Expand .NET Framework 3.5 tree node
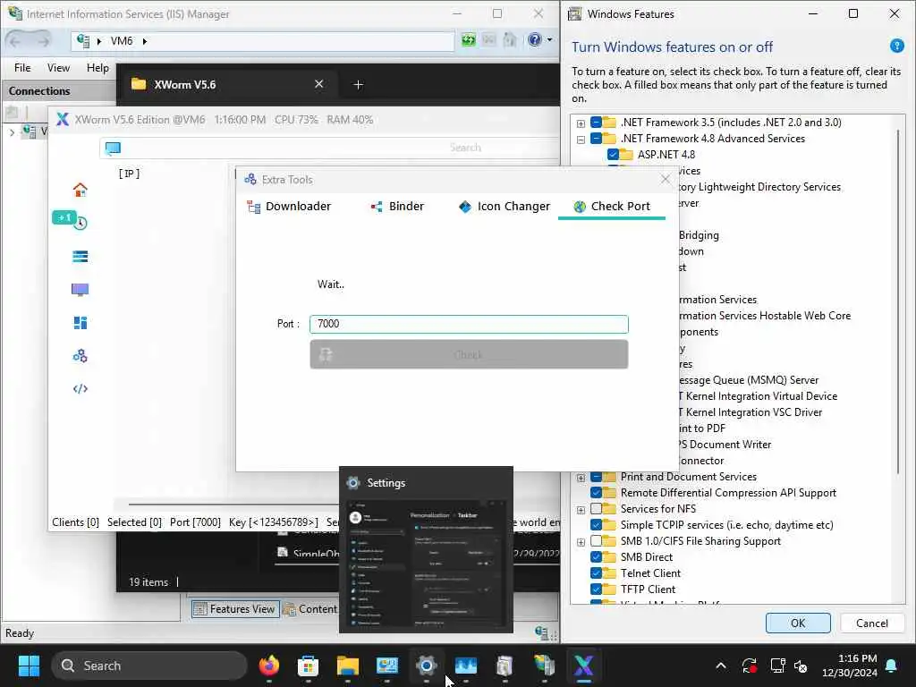The width and height of the screenshot is (916, 687). pos(581,123)
